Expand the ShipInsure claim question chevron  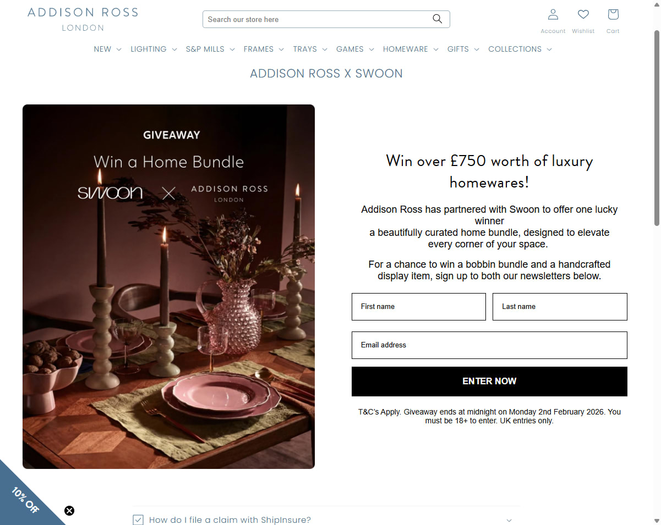(509, 520)
